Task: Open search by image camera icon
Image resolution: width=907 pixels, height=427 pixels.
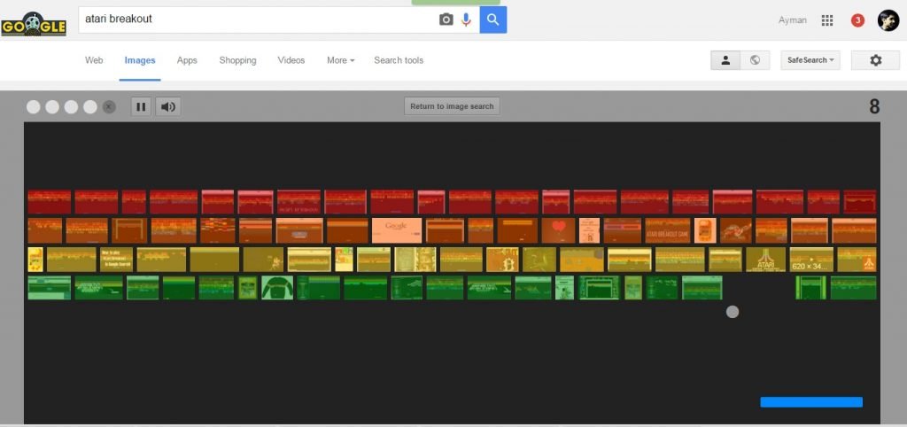Action: [x=446, y=19]
